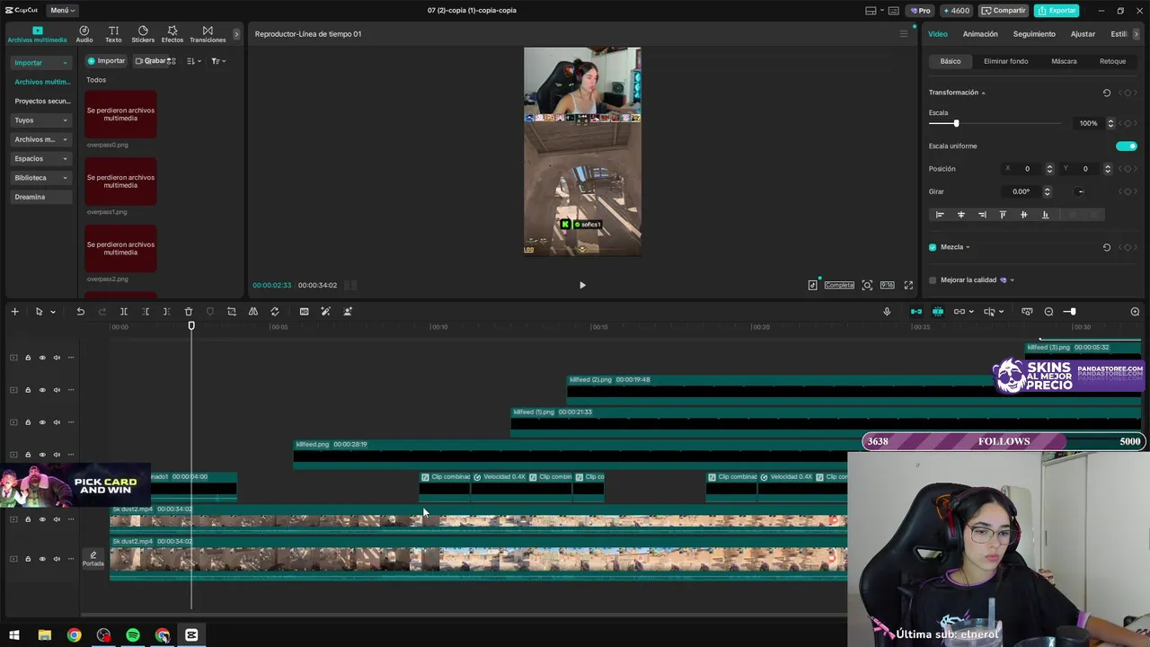Toggle auto snapping in timeline toolbar
The height and width of the screenshot is (647, 1150).
point(938,312)
